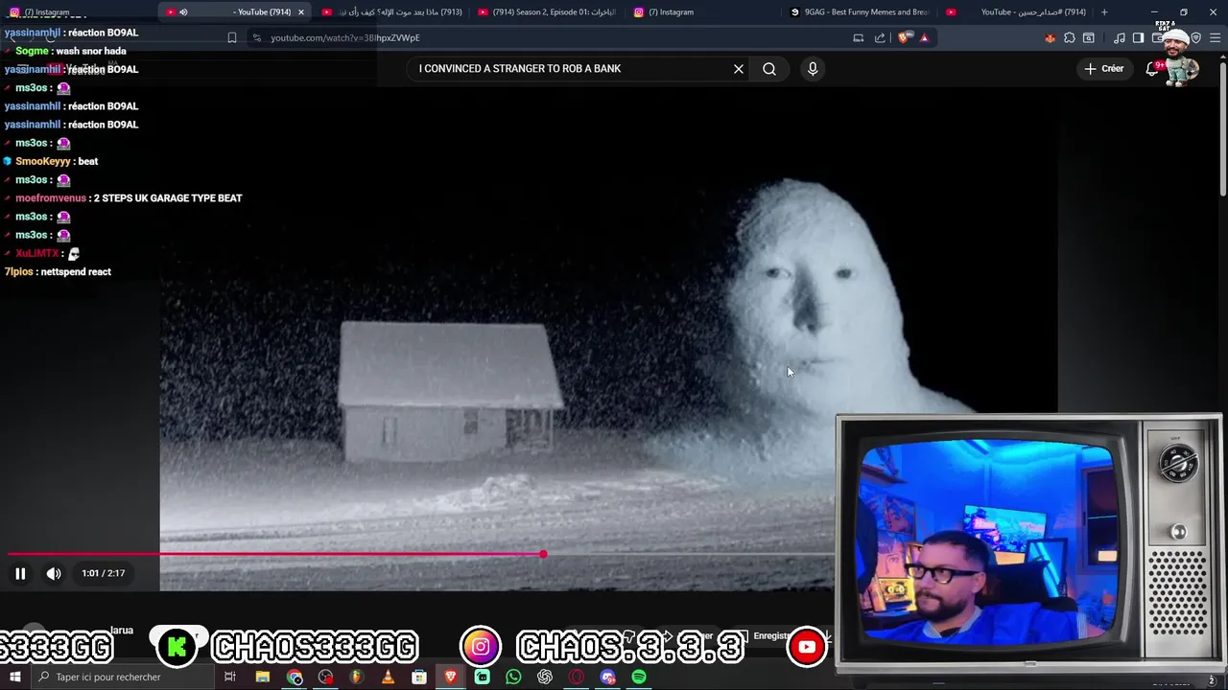Switch to the first Instagram tab
Viewport: 1228px width, 690px height.
77,12
